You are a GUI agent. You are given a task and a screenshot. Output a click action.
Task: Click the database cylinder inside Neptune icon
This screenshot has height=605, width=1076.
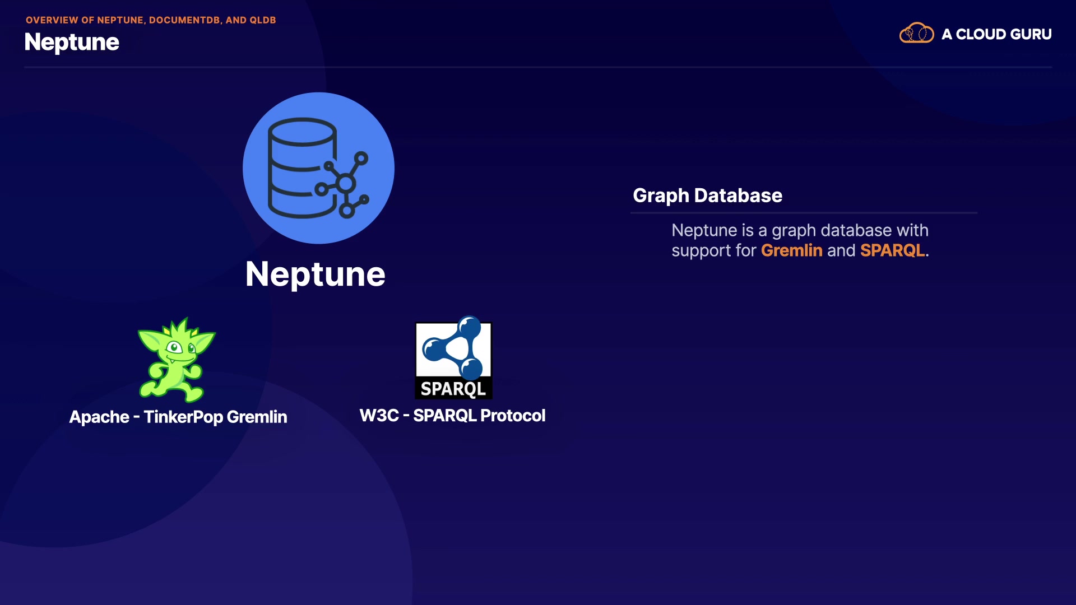(297, 165)
